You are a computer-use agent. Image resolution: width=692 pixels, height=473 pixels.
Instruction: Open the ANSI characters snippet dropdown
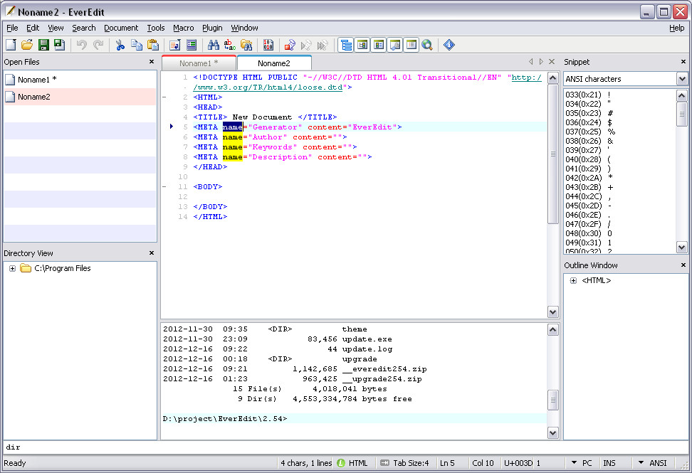tap(682, 79)
